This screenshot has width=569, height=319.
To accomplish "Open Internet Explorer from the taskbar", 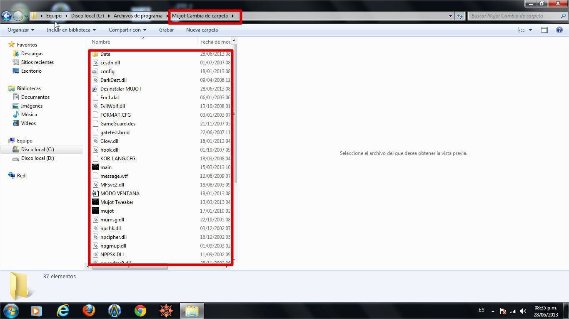I will 63,311.
